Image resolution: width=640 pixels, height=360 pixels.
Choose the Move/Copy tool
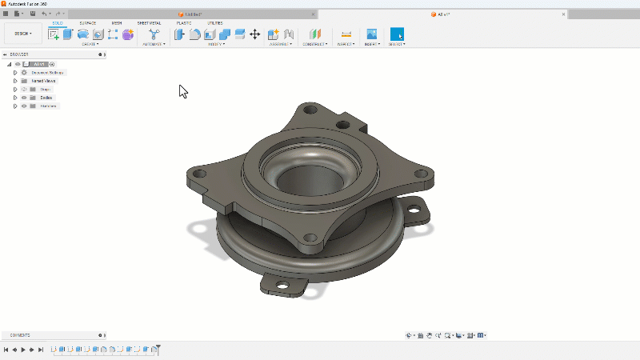coord(254,34)
